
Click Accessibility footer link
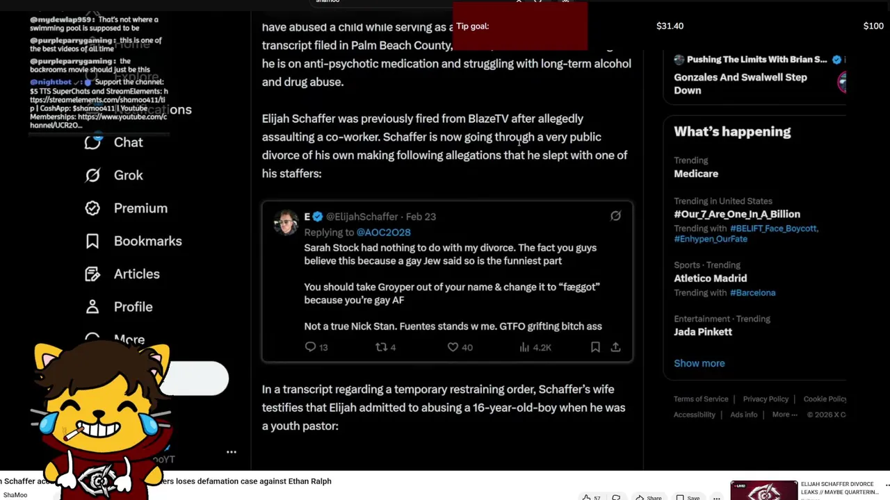click(695, 415)
